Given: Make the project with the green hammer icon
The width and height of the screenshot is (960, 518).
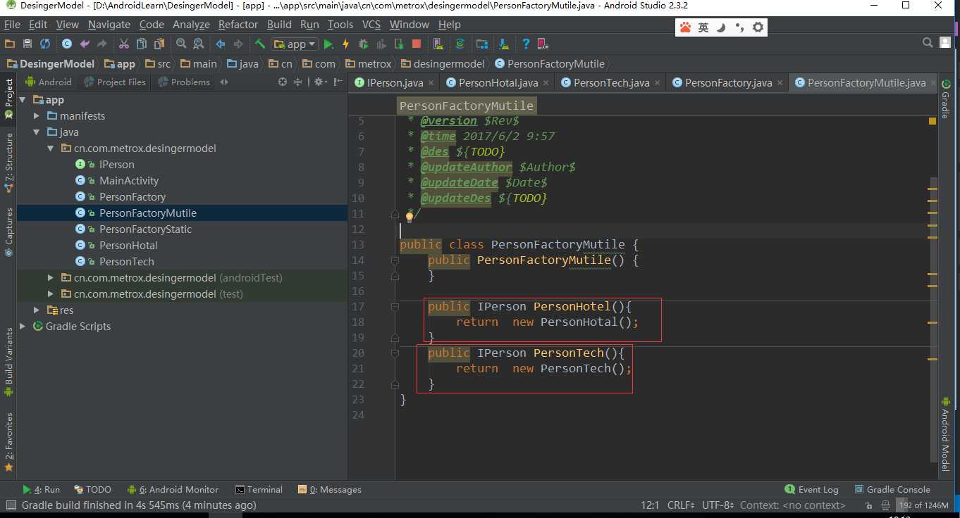Looking at the screenshot, I should [x=260, y=44].
